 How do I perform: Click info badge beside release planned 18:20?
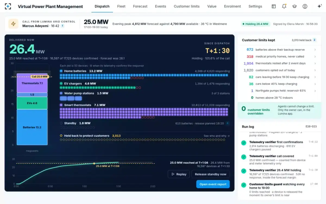[227, 123]
